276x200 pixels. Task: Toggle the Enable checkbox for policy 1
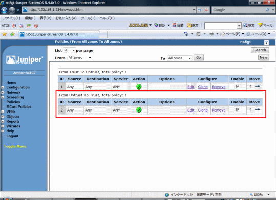point(237,86)
